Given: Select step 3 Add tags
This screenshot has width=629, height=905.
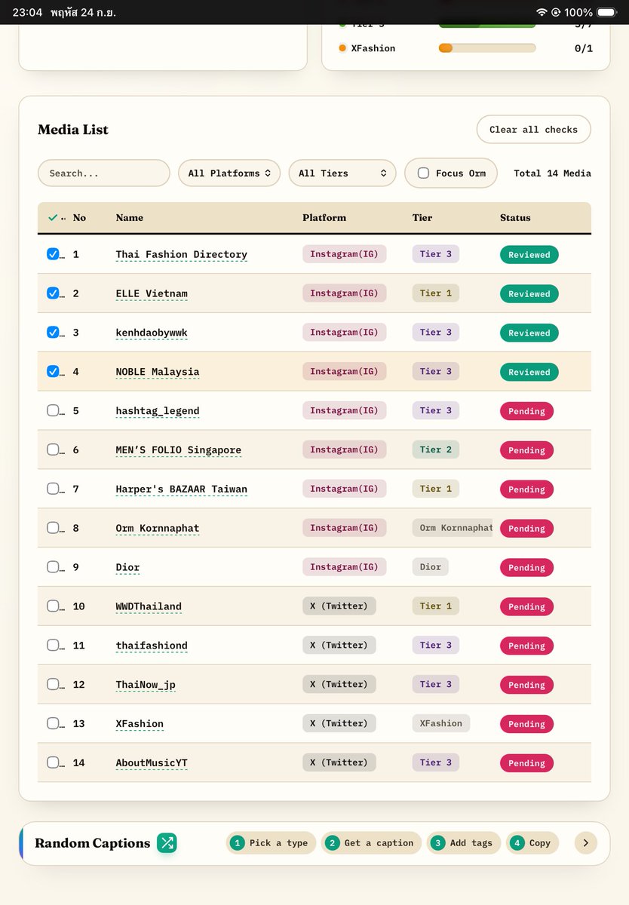Looking at the screenshot, I should coord(463,843).
